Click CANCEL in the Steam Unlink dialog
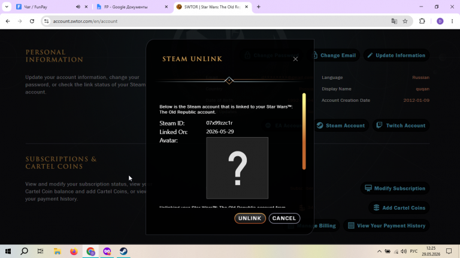 285,218
